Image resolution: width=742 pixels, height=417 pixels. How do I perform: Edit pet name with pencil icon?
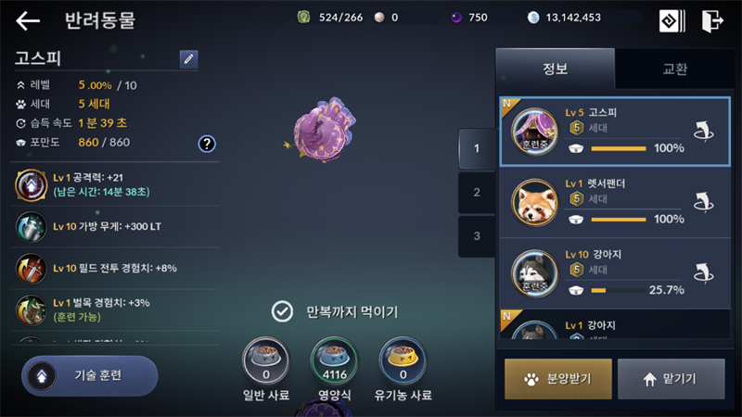pos(189,59)
